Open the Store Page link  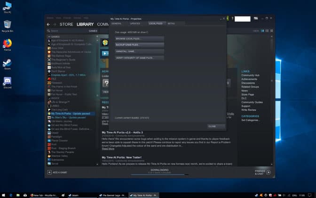(248, 94)
